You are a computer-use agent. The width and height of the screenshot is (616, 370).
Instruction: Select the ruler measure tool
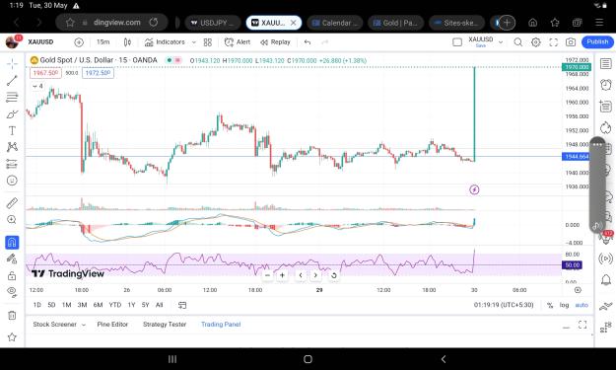coord(12,203)
